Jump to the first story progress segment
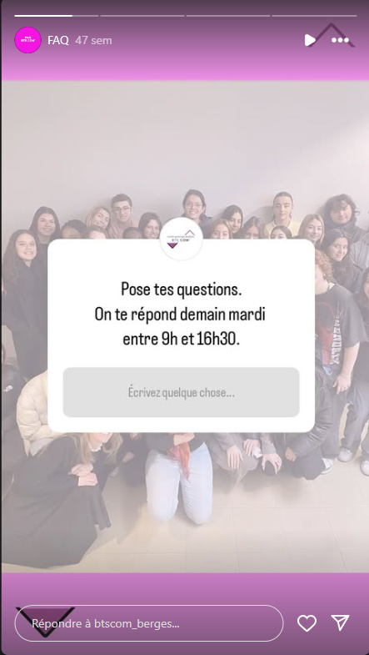 pyautogui.click(x=57, y=16)
